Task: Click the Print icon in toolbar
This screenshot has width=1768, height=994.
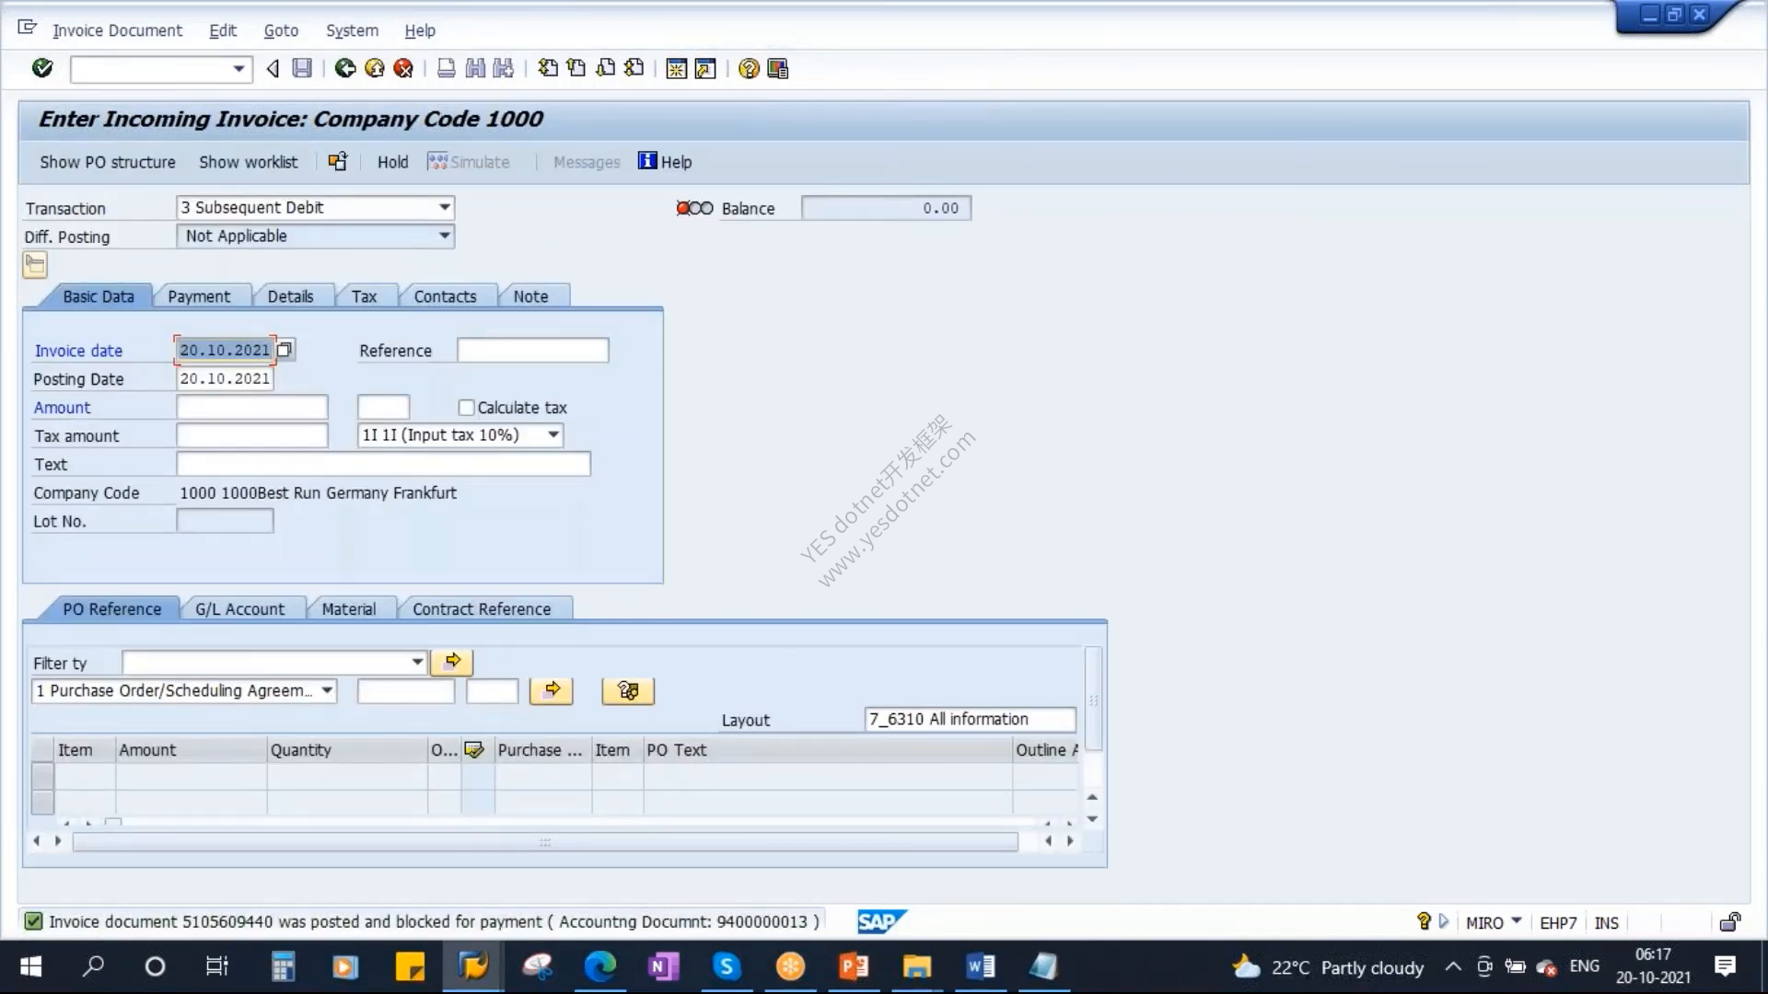Action: click(x=446, y=68)
